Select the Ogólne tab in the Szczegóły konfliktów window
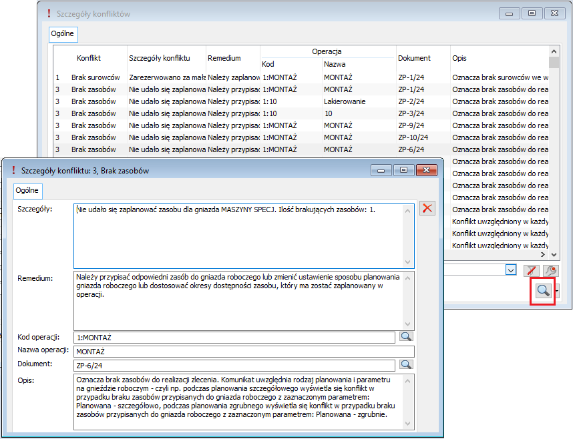The height and width of the screenshot is (439, 573). coord(63,33)
